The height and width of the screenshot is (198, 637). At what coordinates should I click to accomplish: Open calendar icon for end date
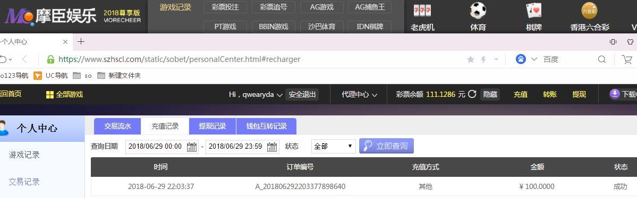(x=272, y=147)
